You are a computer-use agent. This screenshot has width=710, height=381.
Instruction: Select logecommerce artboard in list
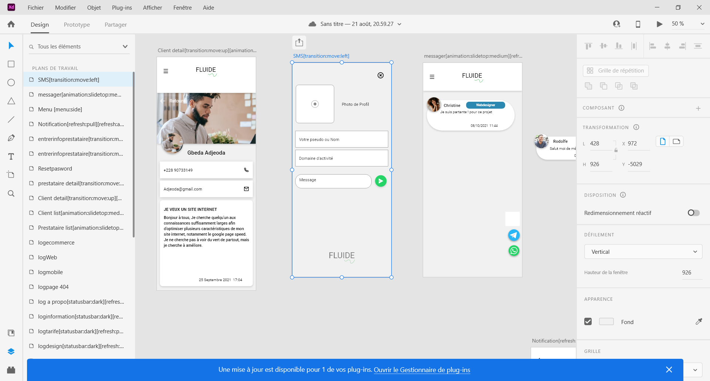pyautogui.click(x=78, y=242)
